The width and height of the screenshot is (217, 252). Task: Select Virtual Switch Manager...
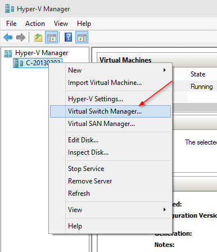(111, 111)
